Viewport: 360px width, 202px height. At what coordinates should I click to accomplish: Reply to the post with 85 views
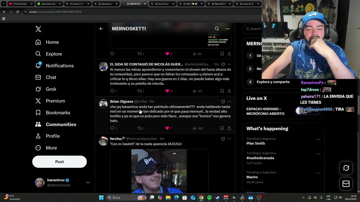click(x=112, y=54)
